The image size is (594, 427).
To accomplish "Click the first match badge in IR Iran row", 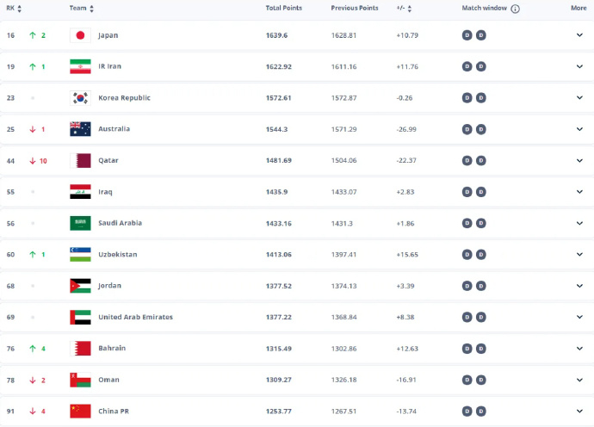I will point(467,66).
